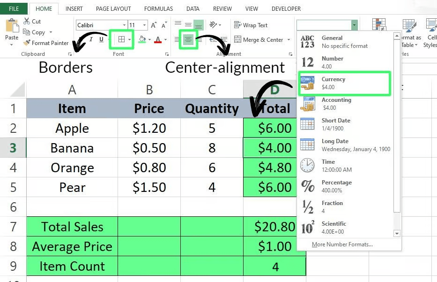Click the Fill Color paint bucket
437x282 pixels.
[142, 40]
